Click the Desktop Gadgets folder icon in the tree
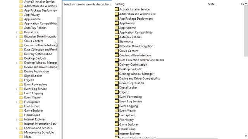Image resolution: width=248 pixels, height=139 pixels. (21, 58)
